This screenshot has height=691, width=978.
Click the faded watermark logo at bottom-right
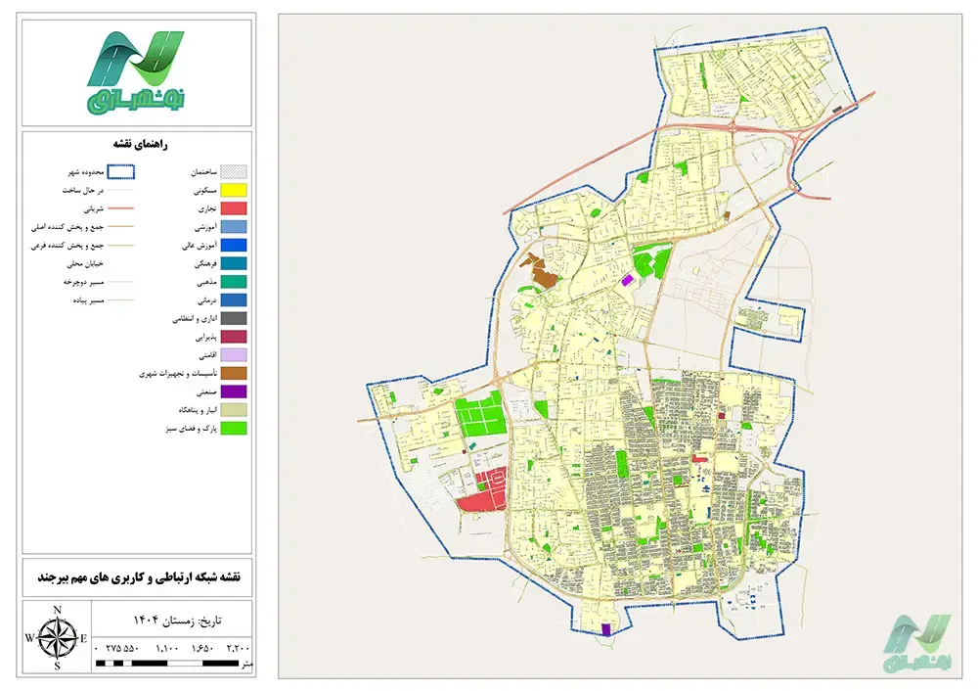pyautogui.click(x=915, y=643)
